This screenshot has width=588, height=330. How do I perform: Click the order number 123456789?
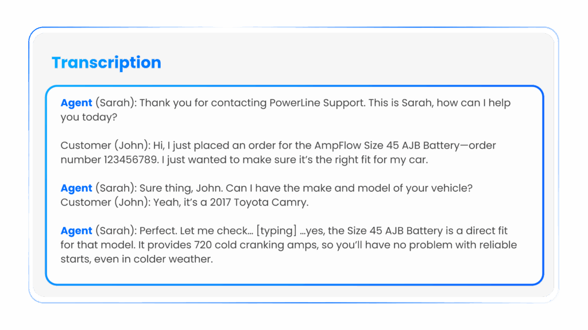coord(131,160)
